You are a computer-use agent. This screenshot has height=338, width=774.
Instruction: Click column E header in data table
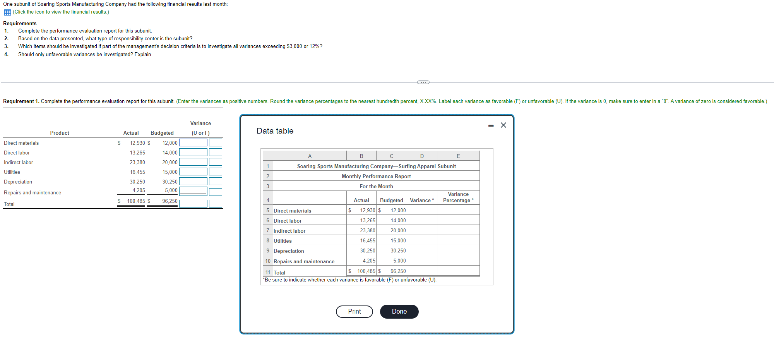[458, 156]
